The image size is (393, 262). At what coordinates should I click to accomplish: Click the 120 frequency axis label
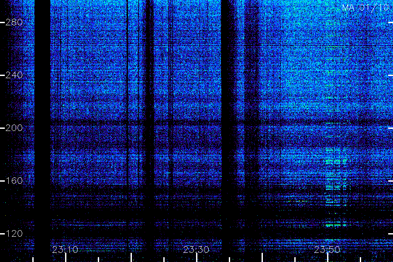point(14,234)
